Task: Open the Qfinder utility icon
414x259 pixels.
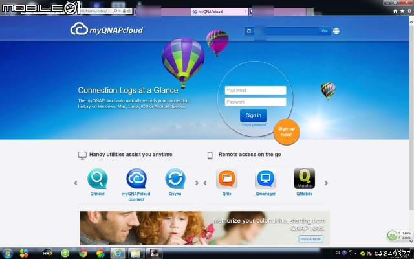Action: click(x=98, y=179)
